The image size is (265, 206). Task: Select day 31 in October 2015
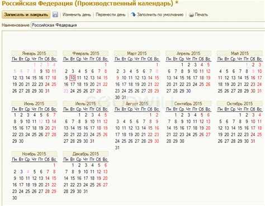click(253, 141)
